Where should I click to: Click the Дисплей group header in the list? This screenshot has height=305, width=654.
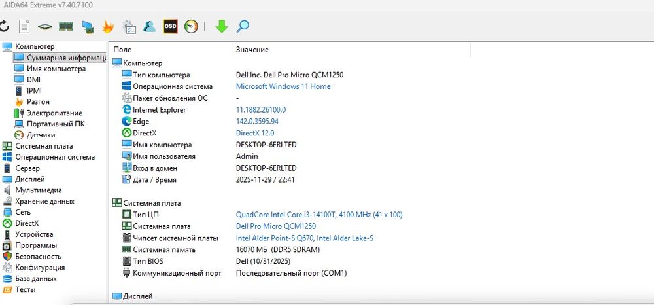coord(137,296)
